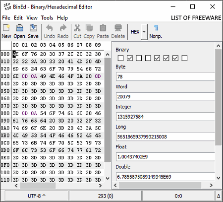Viewport: 223px width, 202px height.
Task: Open the File menu
Action: click(6, 18)
